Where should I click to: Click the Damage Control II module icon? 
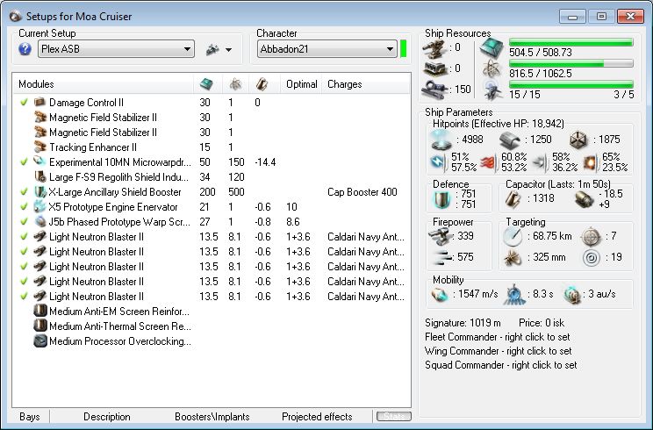click(x=39, y=103)
